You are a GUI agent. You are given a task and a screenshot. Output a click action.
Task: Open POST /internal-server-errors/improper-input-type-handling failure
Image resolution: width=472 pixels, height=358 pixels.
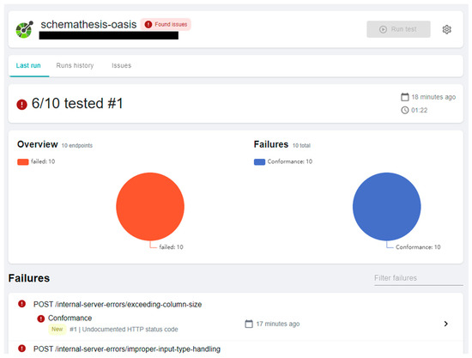(x=127, y=349)
